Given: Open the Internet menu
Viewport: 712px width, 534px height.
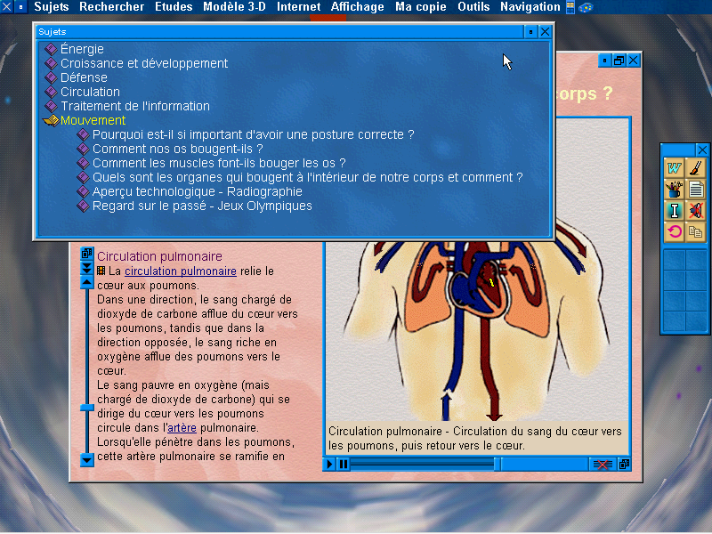Looking at the screenshot, I should [x=298, y=7].
